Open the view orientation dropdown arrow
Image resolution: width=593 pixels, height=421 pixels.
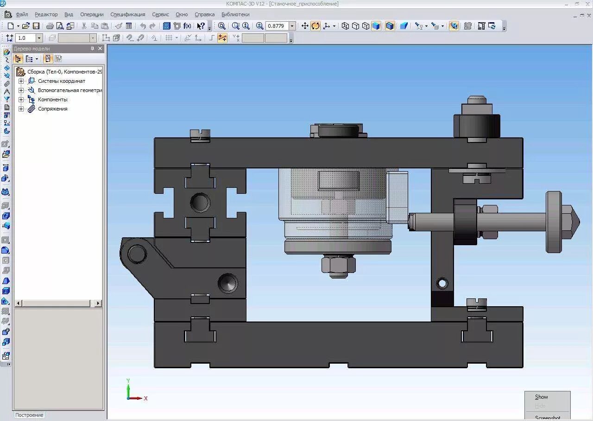coord(334,26)
